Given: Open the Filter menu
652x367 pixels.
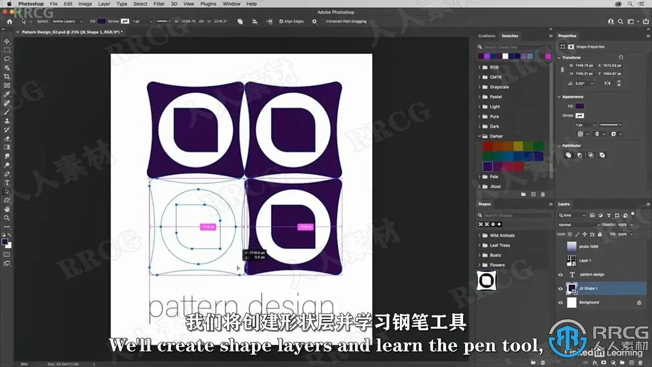Looking at the screenshot, I should (159, 4).
